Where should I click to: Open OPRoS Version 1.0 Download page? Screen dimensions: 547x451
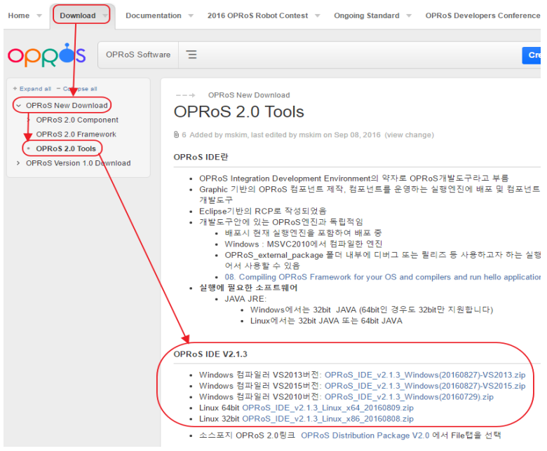[78, 163]
